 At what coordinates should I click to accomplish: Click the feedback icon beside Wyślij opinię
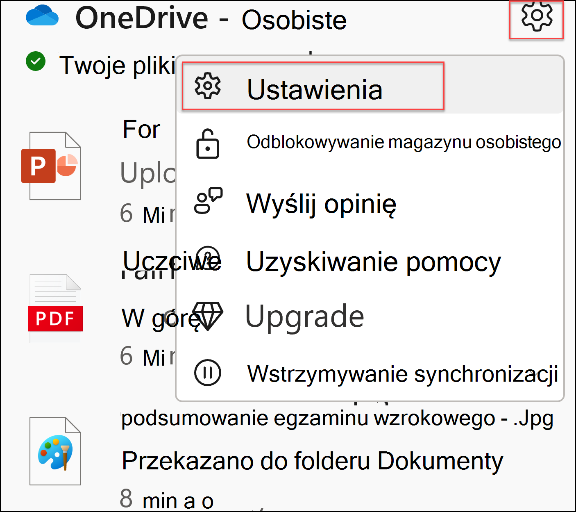coord(208,200)
